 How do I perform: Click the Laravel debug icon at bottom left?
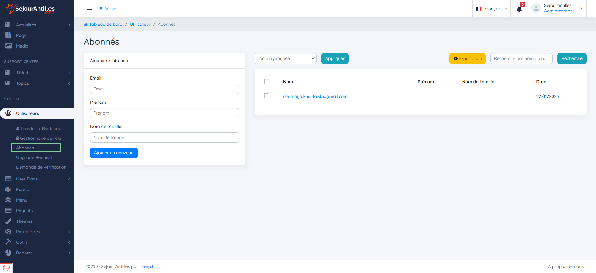(6, 268)
